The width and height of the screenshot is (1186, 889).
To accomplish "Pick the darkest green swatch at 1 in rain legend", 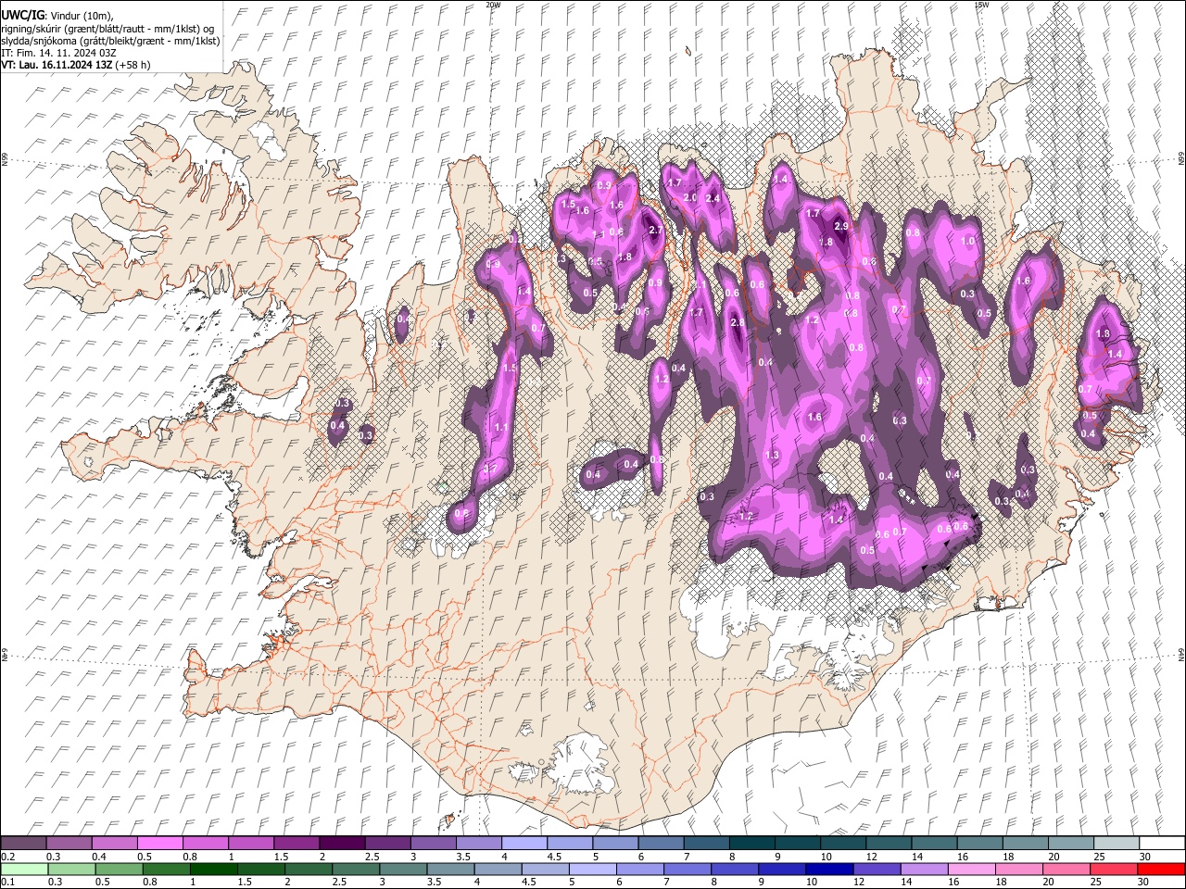I will [x=213, y=869].
